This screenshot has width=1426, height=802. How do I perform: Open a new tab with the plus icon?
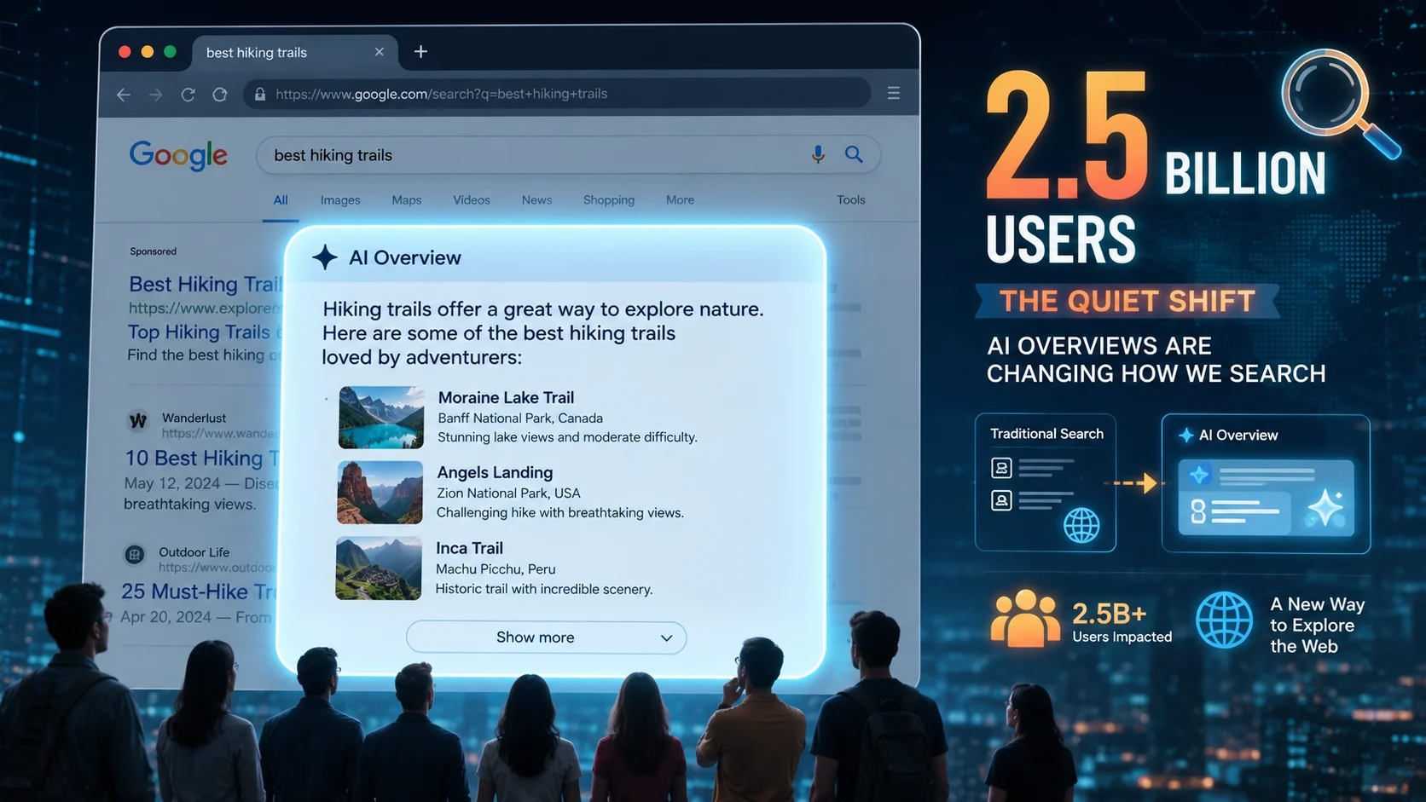coord(420,52)
